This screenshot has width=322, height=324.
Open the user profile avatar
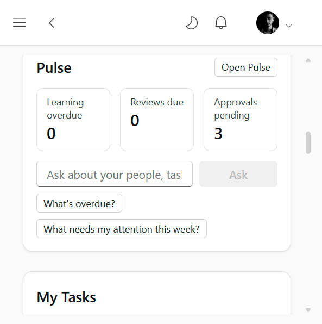(x=268, y=23)
